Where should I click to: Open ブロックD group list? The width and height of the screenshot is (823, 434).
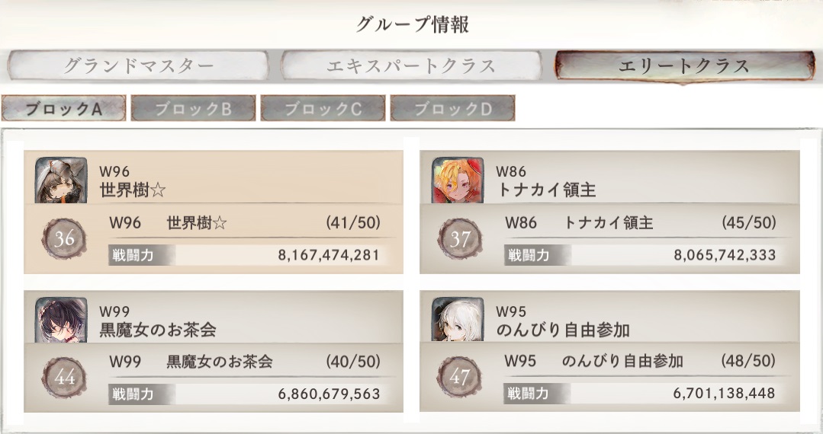[452, 109]
